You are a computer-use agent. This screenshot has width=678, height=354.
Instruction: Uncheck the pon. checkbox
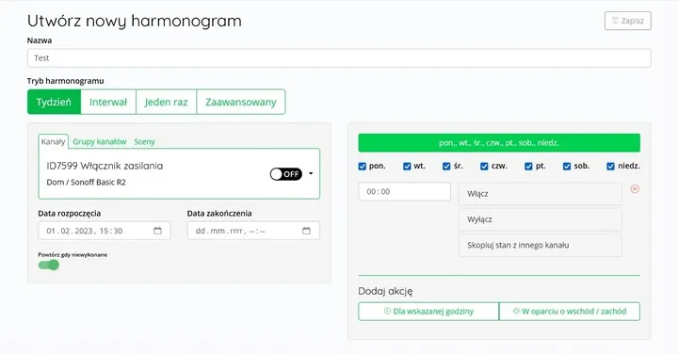(363, 167)
